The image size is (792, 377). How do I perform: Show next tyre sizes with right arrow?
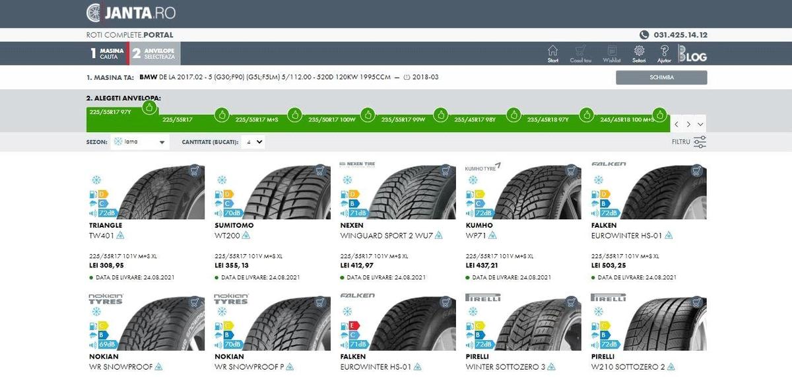click(x=688, y=124)
